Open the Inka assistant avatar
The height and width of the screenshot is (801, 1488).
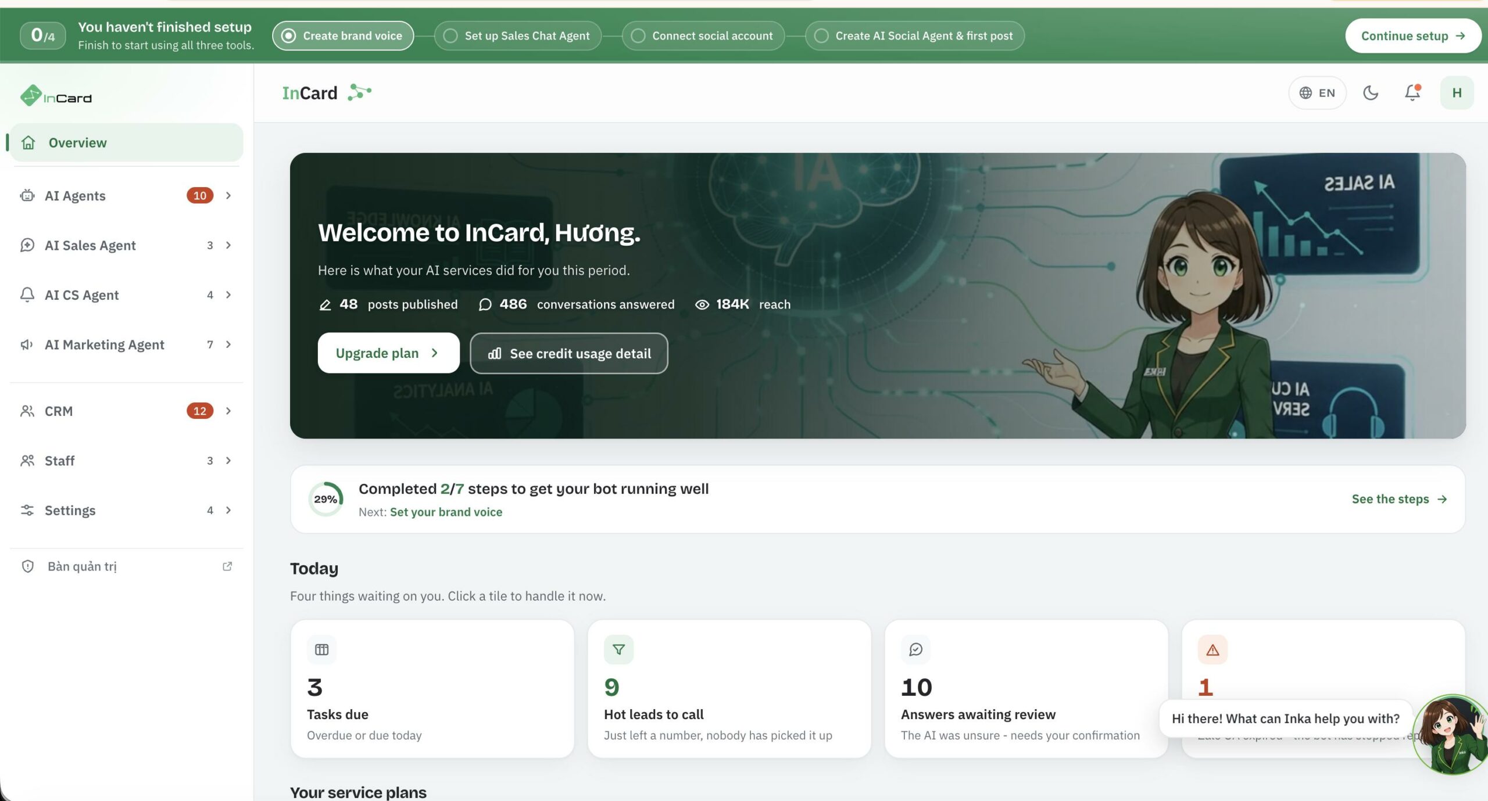click(x=1450, y=735)
